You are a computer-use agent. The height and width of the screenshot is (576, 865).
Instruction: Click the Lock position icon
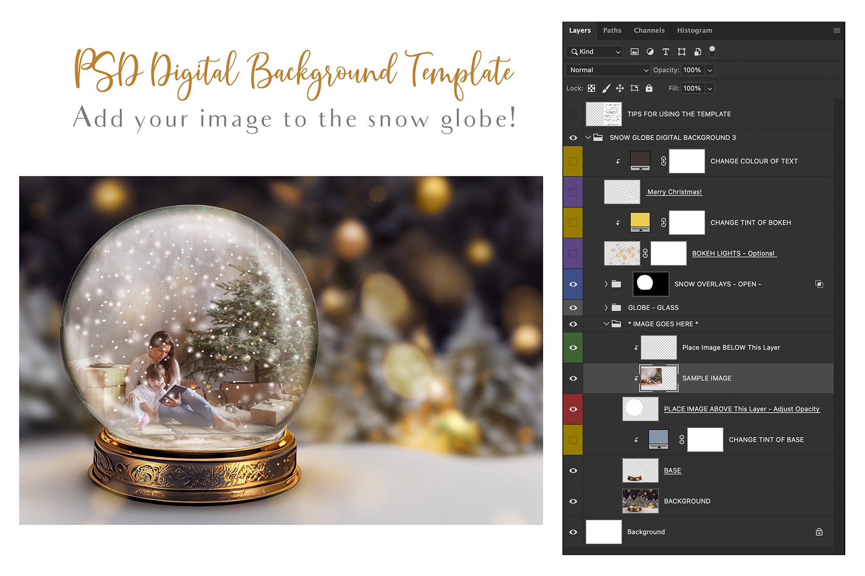[x=620, y=89]
